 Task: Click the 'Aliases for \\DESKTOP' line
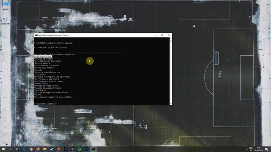(x=50, y=48)
